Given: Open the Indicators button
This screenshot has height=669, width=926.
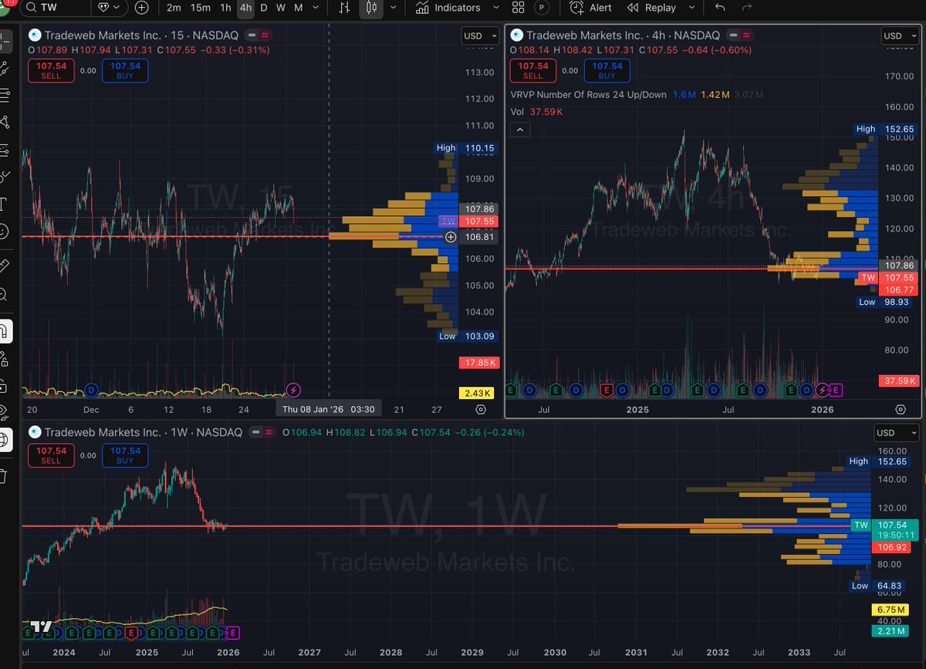Looking at the screenshot, I should click(448, 8).
